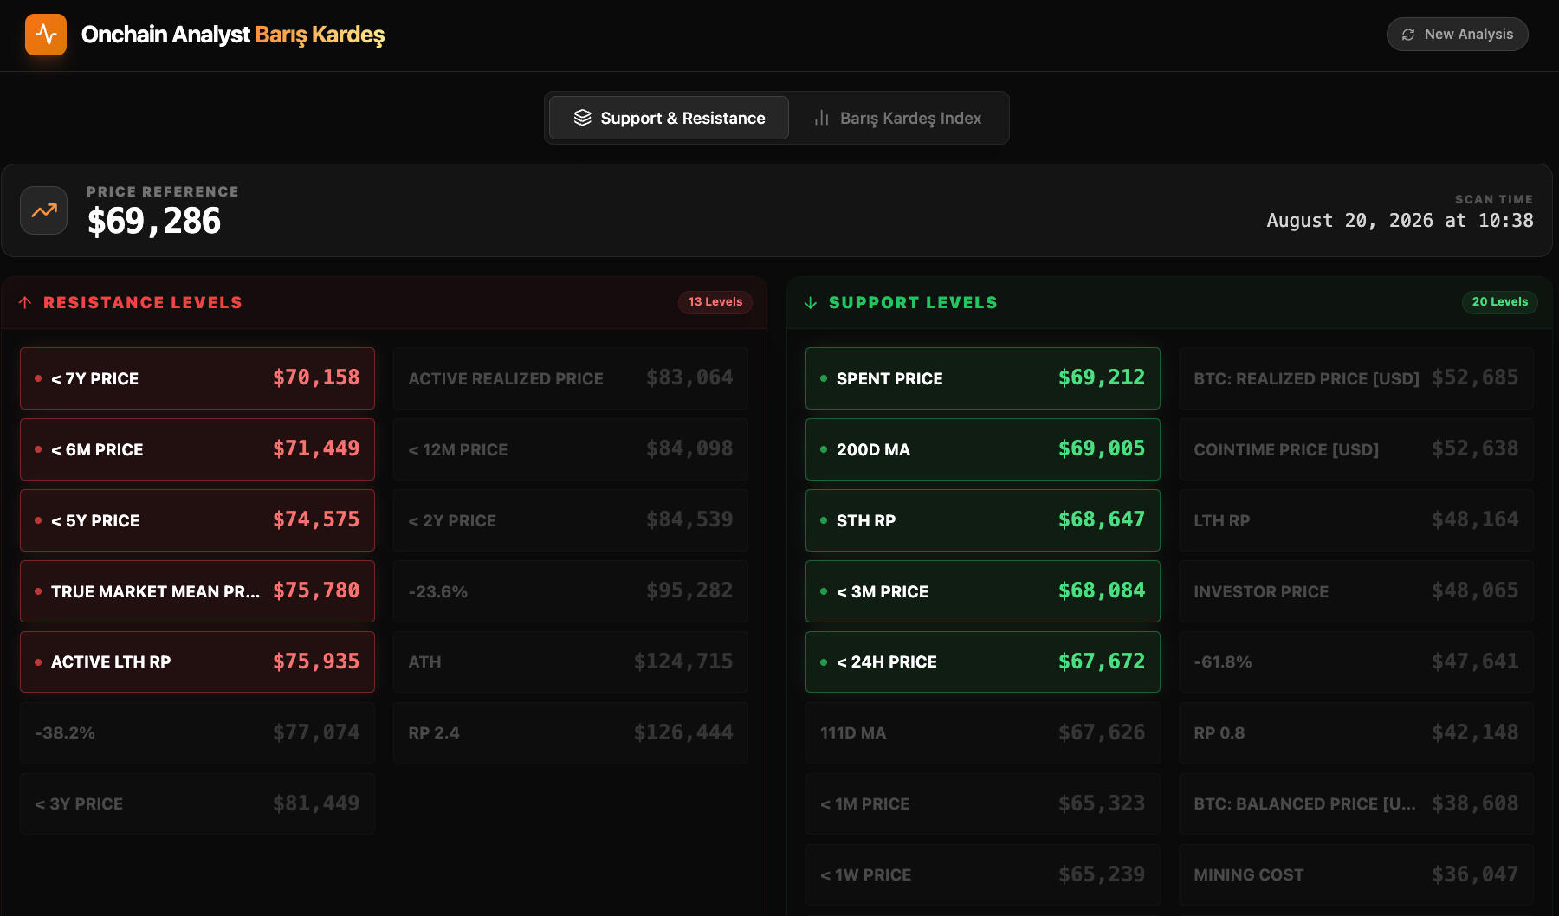Viewport: 1559px width, 916px height.
Task: Click the 13 Levels badge
Action: click(x=715, y=302)
